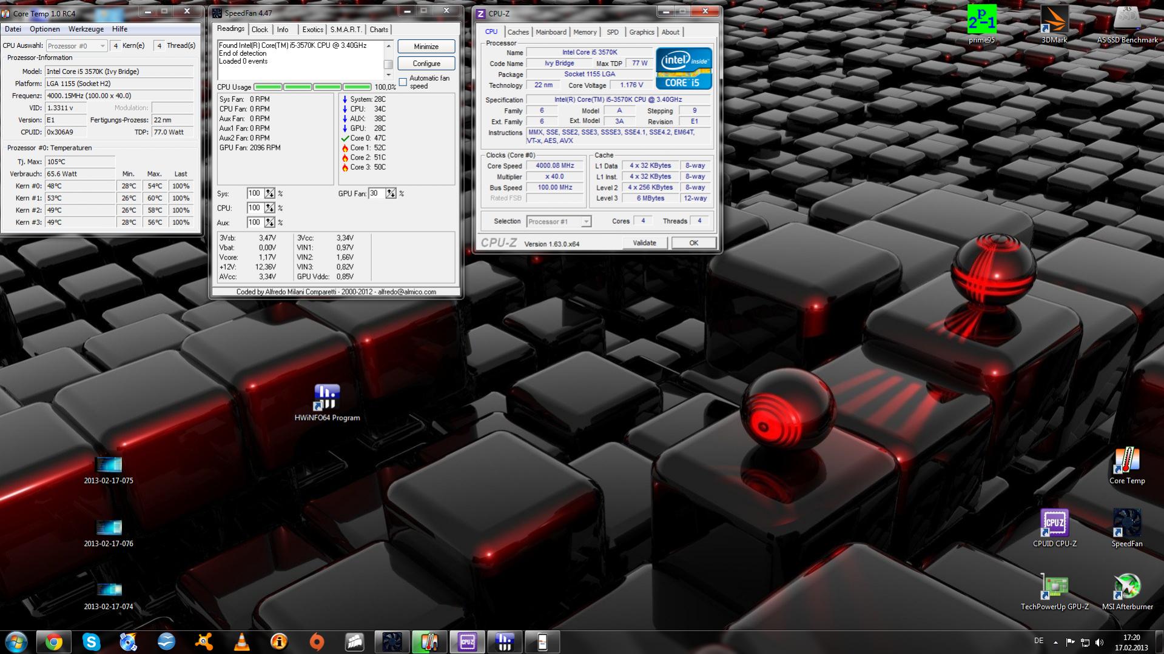
Task: Select the 2013-02-17-076 desktop file
Action: [x=109, y=533]
